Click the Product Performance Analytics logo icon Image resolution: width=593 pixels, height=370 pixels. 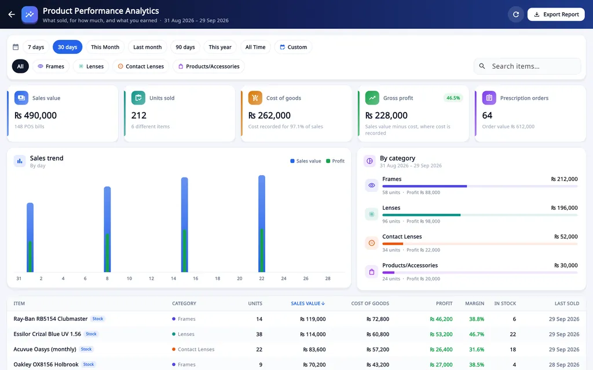click(30, 14)
